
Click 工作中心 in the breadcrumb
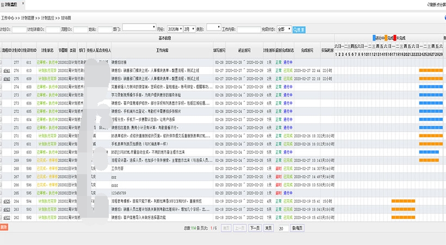8,18
